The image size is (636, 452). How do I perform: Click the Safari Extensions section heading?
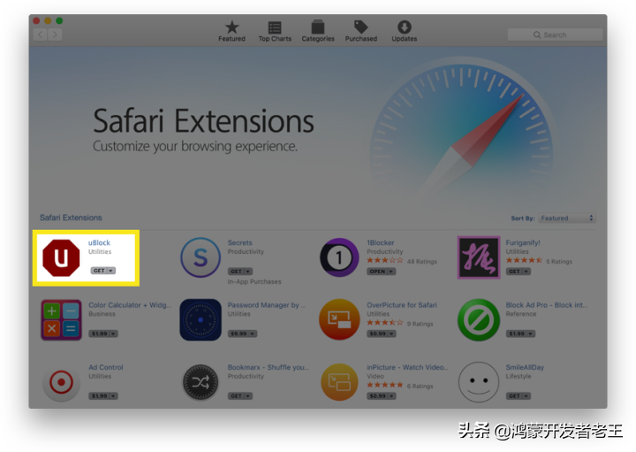[x=71, y=218]
